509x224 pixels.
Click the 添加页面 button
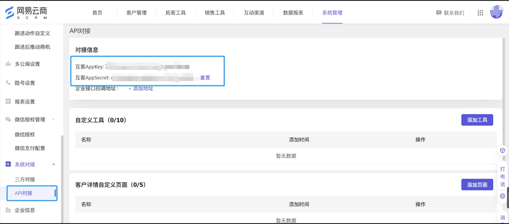coord(477,185)
